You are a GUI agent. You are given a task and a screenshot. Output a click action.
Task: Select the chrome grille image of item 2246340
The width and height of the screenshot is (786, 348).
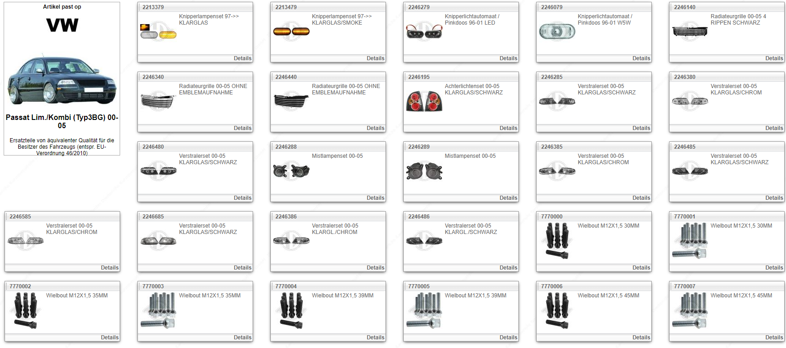coord(158,101)
